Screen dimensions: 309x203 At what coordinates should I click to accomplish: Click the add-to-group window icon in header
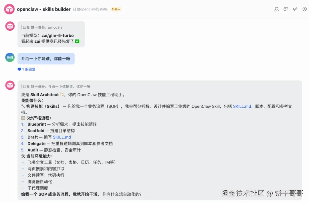[x=286, y=9]
